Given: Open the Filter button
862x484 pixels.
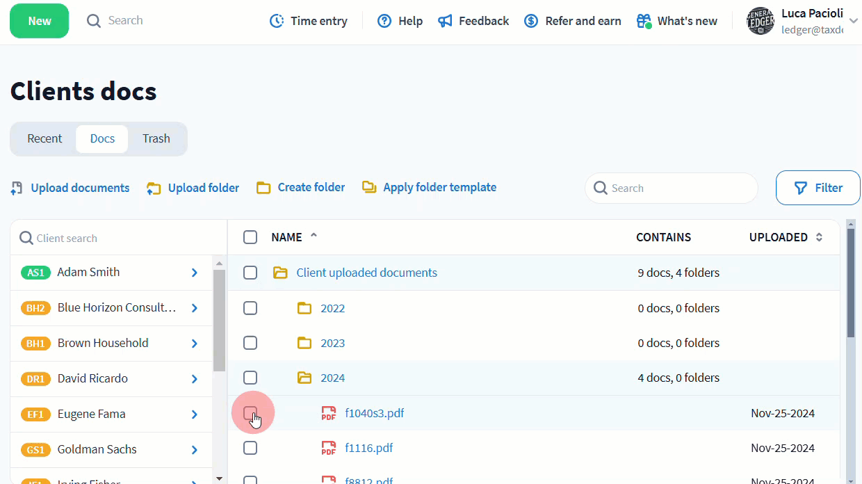Looking at the screenshot, I should (x=818, y=188).
